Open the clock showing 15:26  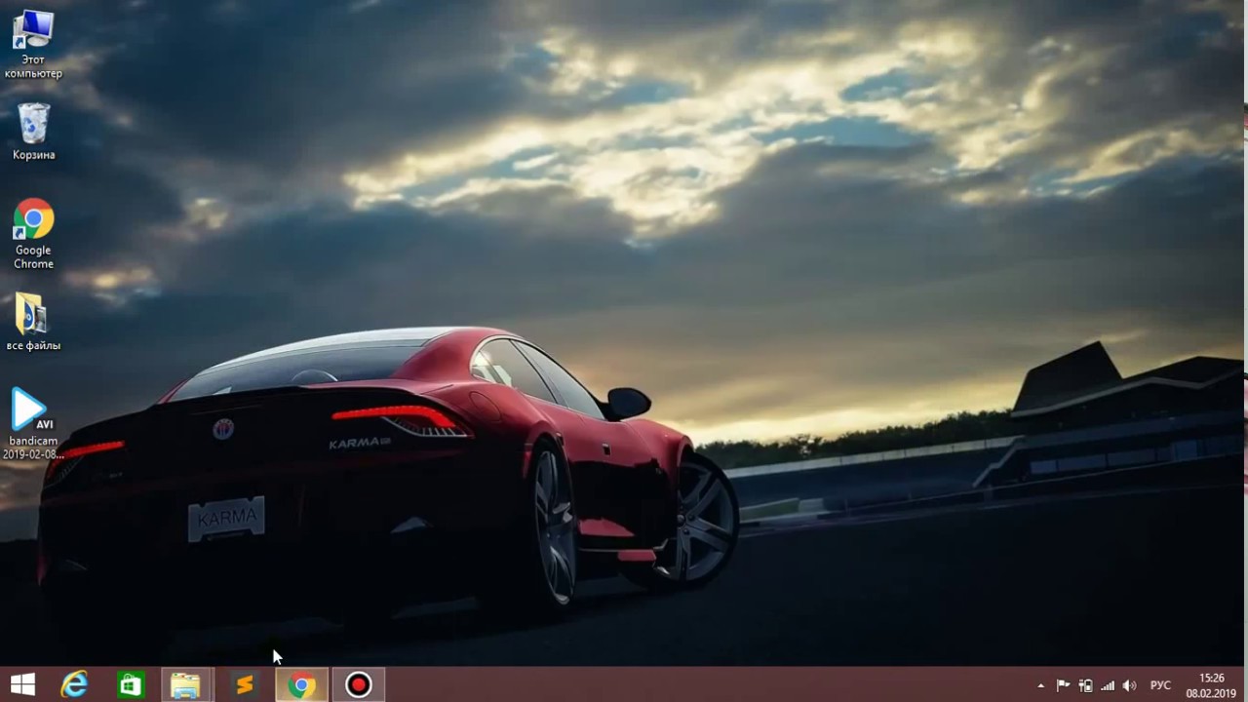coord(1211,685)
